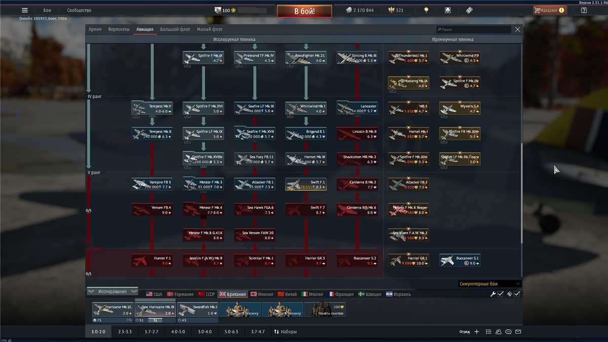Toggle the checkbox beside the wrench icon
The height and width of the screenshot is (342, 608).
coord(500,294)
